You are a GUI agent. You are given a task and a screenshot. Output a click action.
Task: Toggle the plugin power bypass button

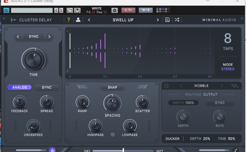(6, 10)
